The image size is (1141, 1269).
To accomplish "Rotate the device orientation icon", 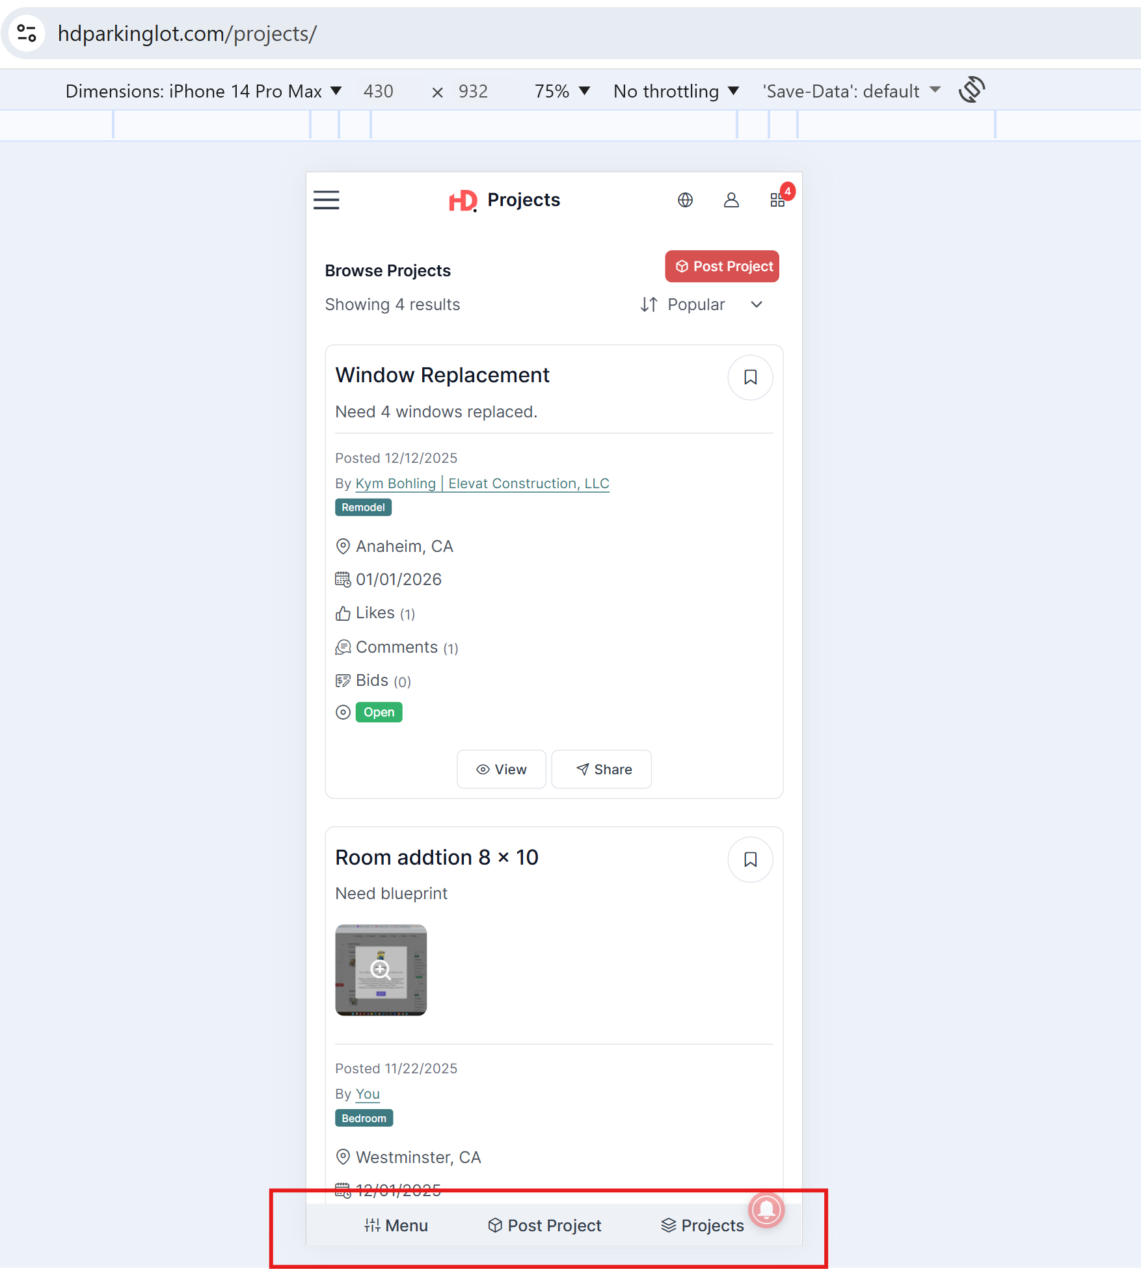I will [x=972, y=90].
